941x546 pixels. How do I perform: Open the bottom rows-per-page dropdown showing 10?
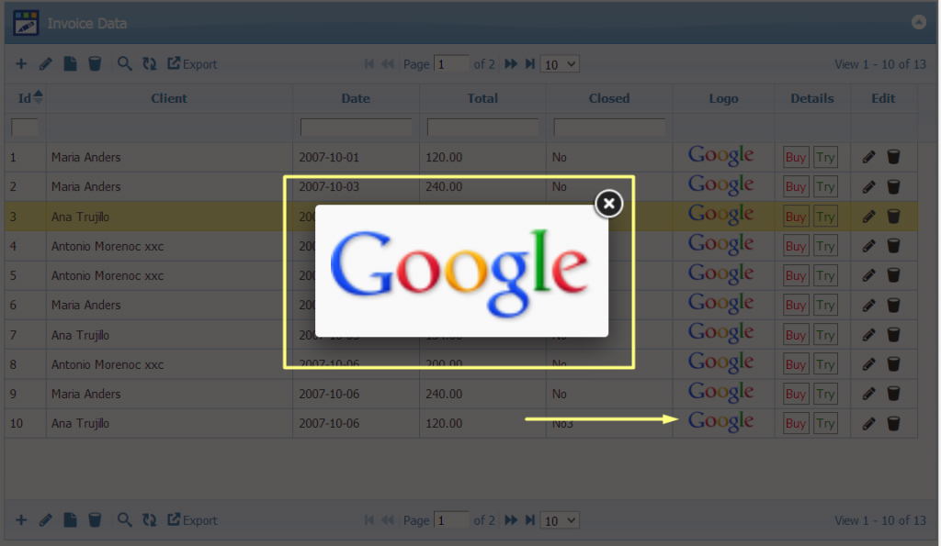[560, 520]
